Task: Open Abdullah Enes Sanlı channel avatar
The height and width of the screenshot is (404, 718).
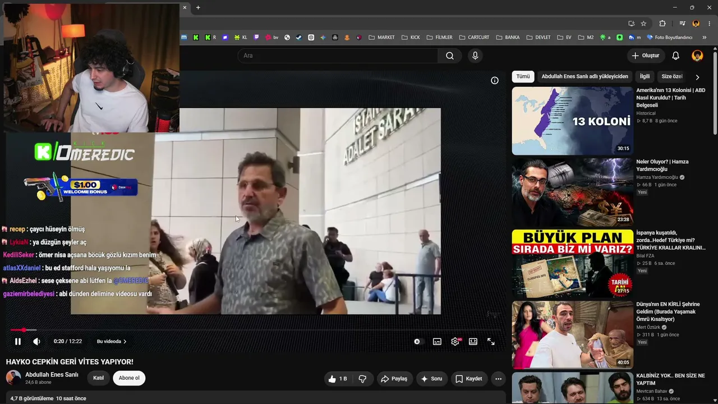Action: [13, 378]
